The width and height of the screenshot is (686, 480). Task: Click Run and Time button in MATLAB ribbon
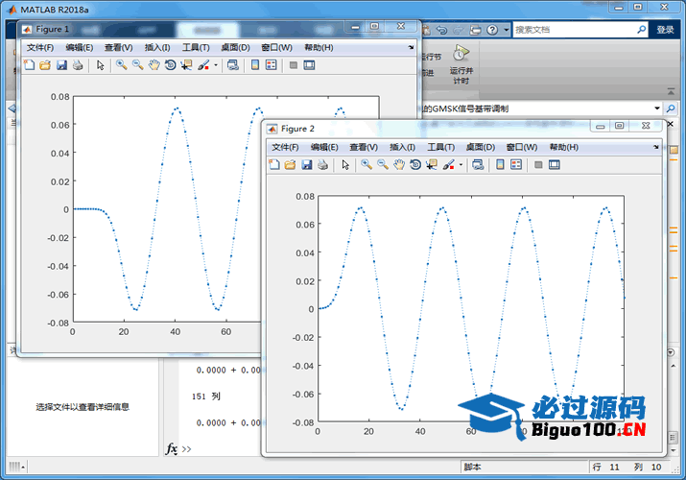tap(460, 62)
